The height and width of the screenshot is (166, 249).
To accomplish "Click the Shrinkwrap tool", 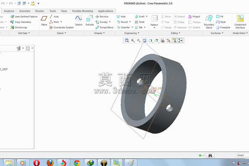I will pos(19,27).
